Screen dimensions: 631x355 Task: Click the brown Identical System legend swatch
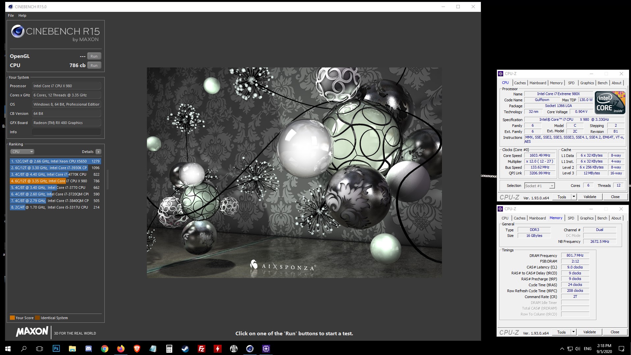point(37,318)
